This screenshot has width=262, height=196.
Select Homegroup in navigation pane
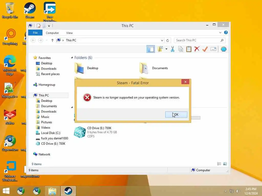coord(47,85)
